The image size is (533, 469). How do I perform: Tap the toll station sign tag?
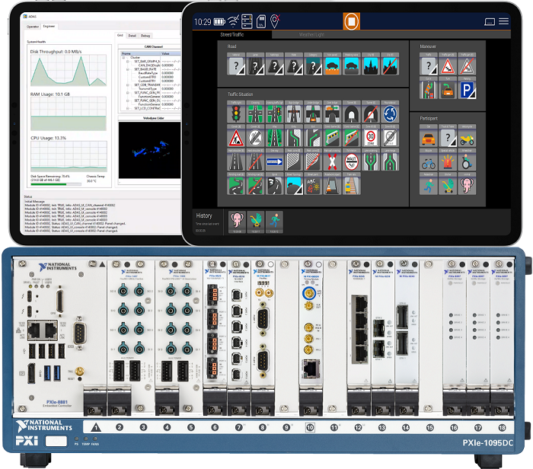pyautogui.click(x=352, y=161)
